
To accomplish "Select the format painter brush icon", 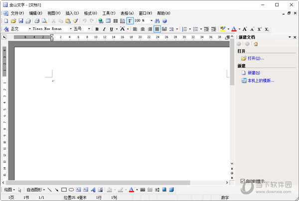I will [76, 21].
